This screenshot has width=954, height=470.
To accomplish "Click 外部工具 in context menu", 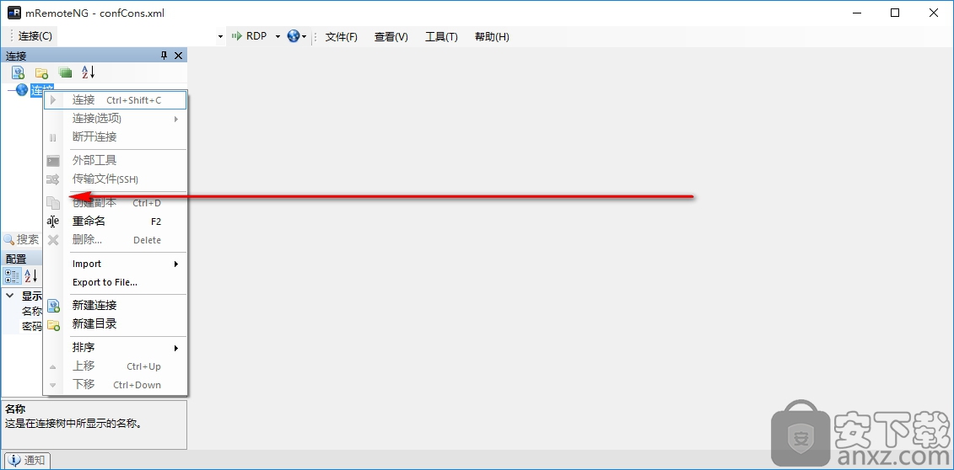I will click(116, 160).
